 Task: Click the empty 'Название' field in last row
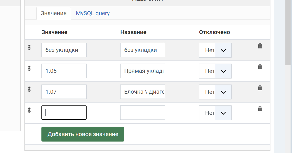[143, 113]
